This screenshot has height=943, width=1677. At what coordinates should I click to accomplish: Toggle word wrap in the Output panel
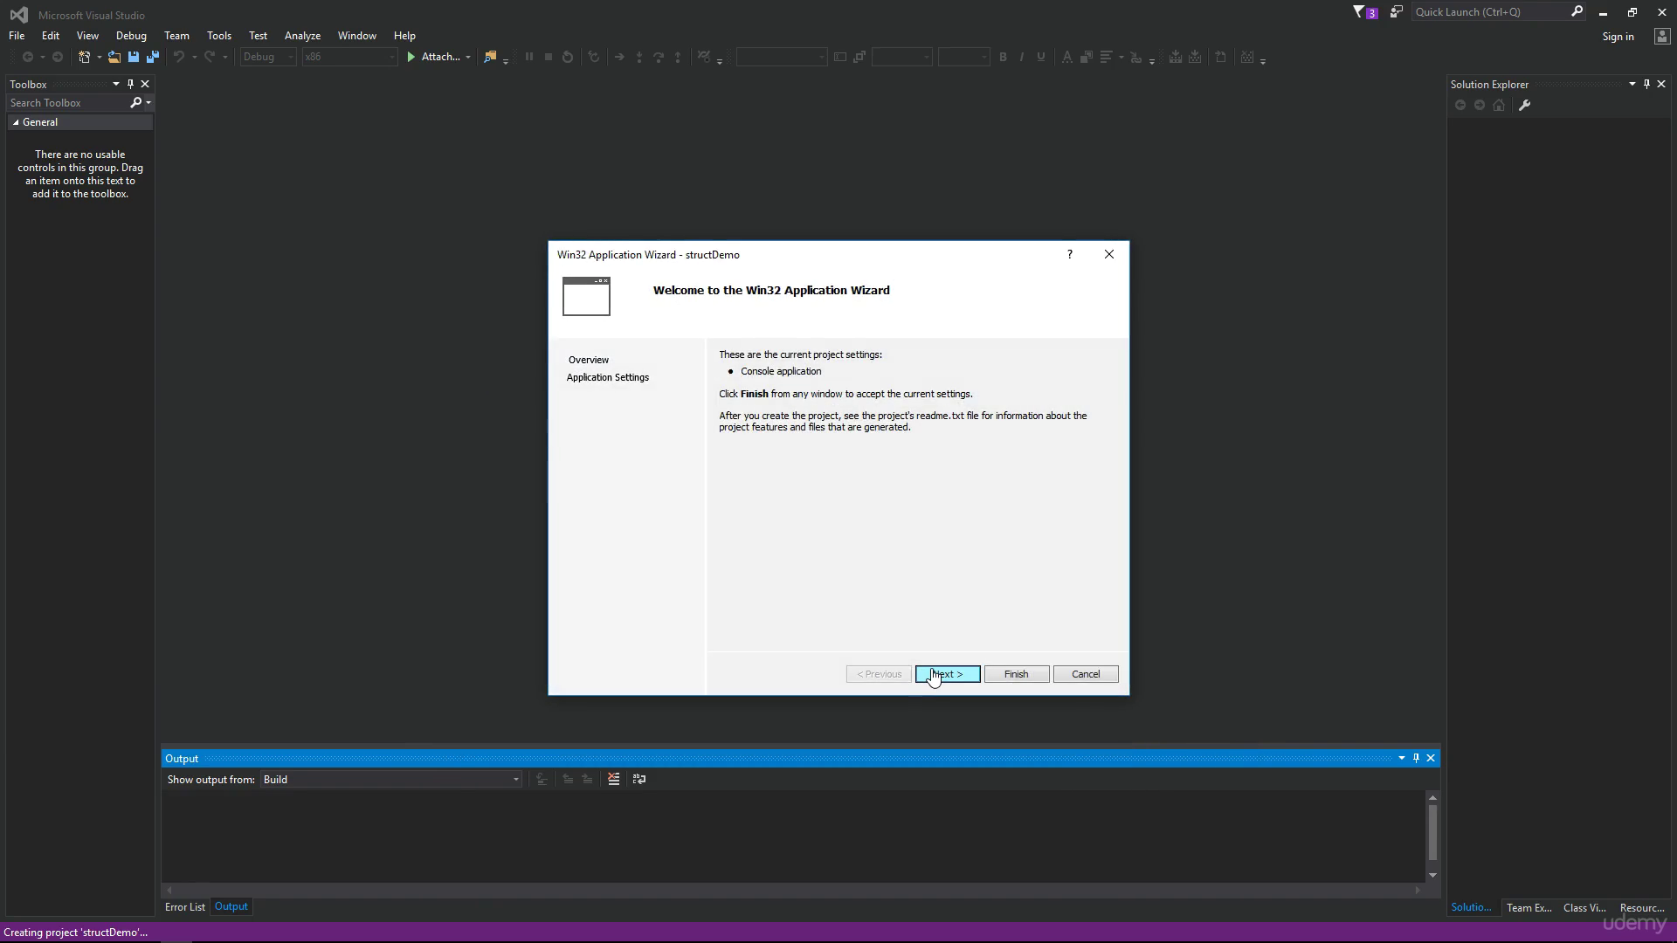click(x=639, y=780)
